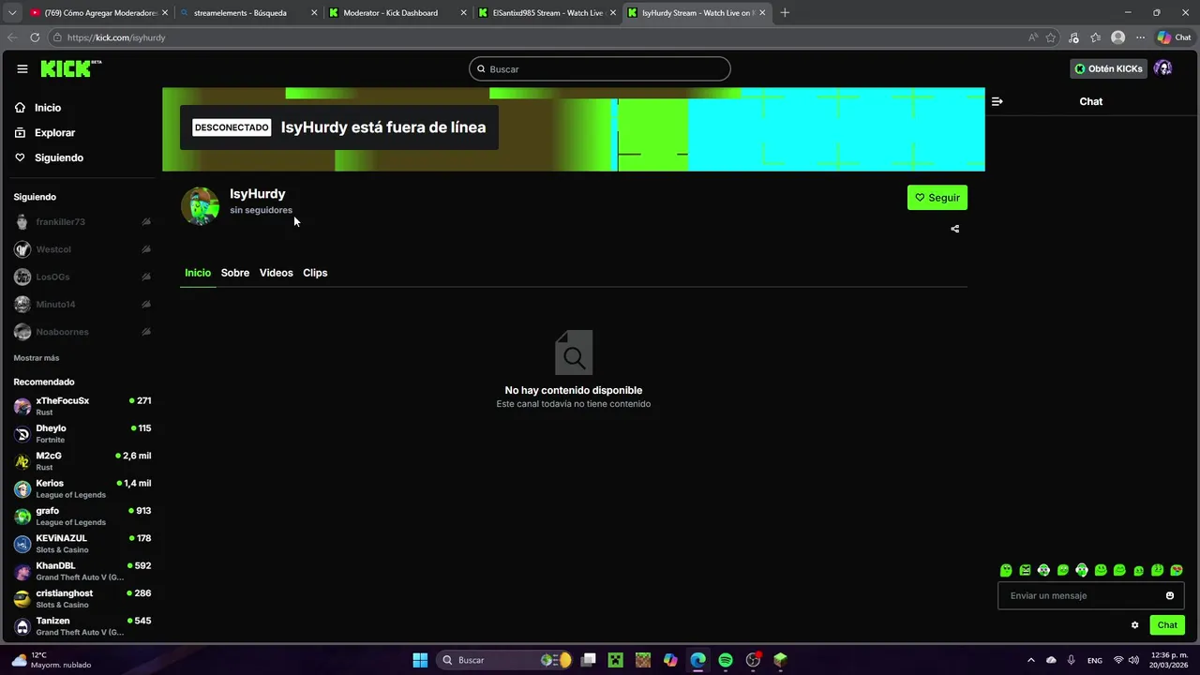Open recommended channel KEVINAZUL

(x=82, y=544)
